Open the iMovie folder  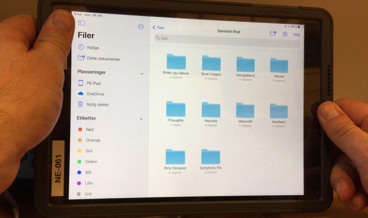279,66
